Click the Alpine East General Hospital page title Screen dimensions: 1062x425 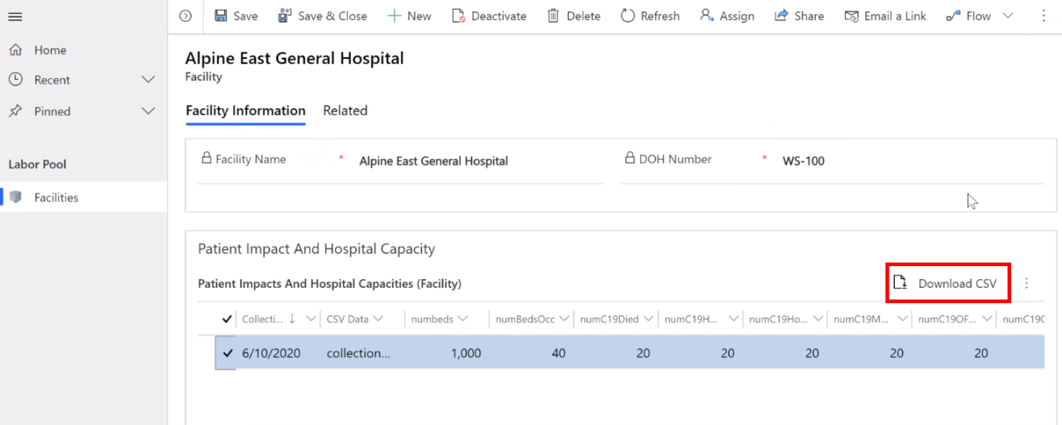tap(295, 58)
